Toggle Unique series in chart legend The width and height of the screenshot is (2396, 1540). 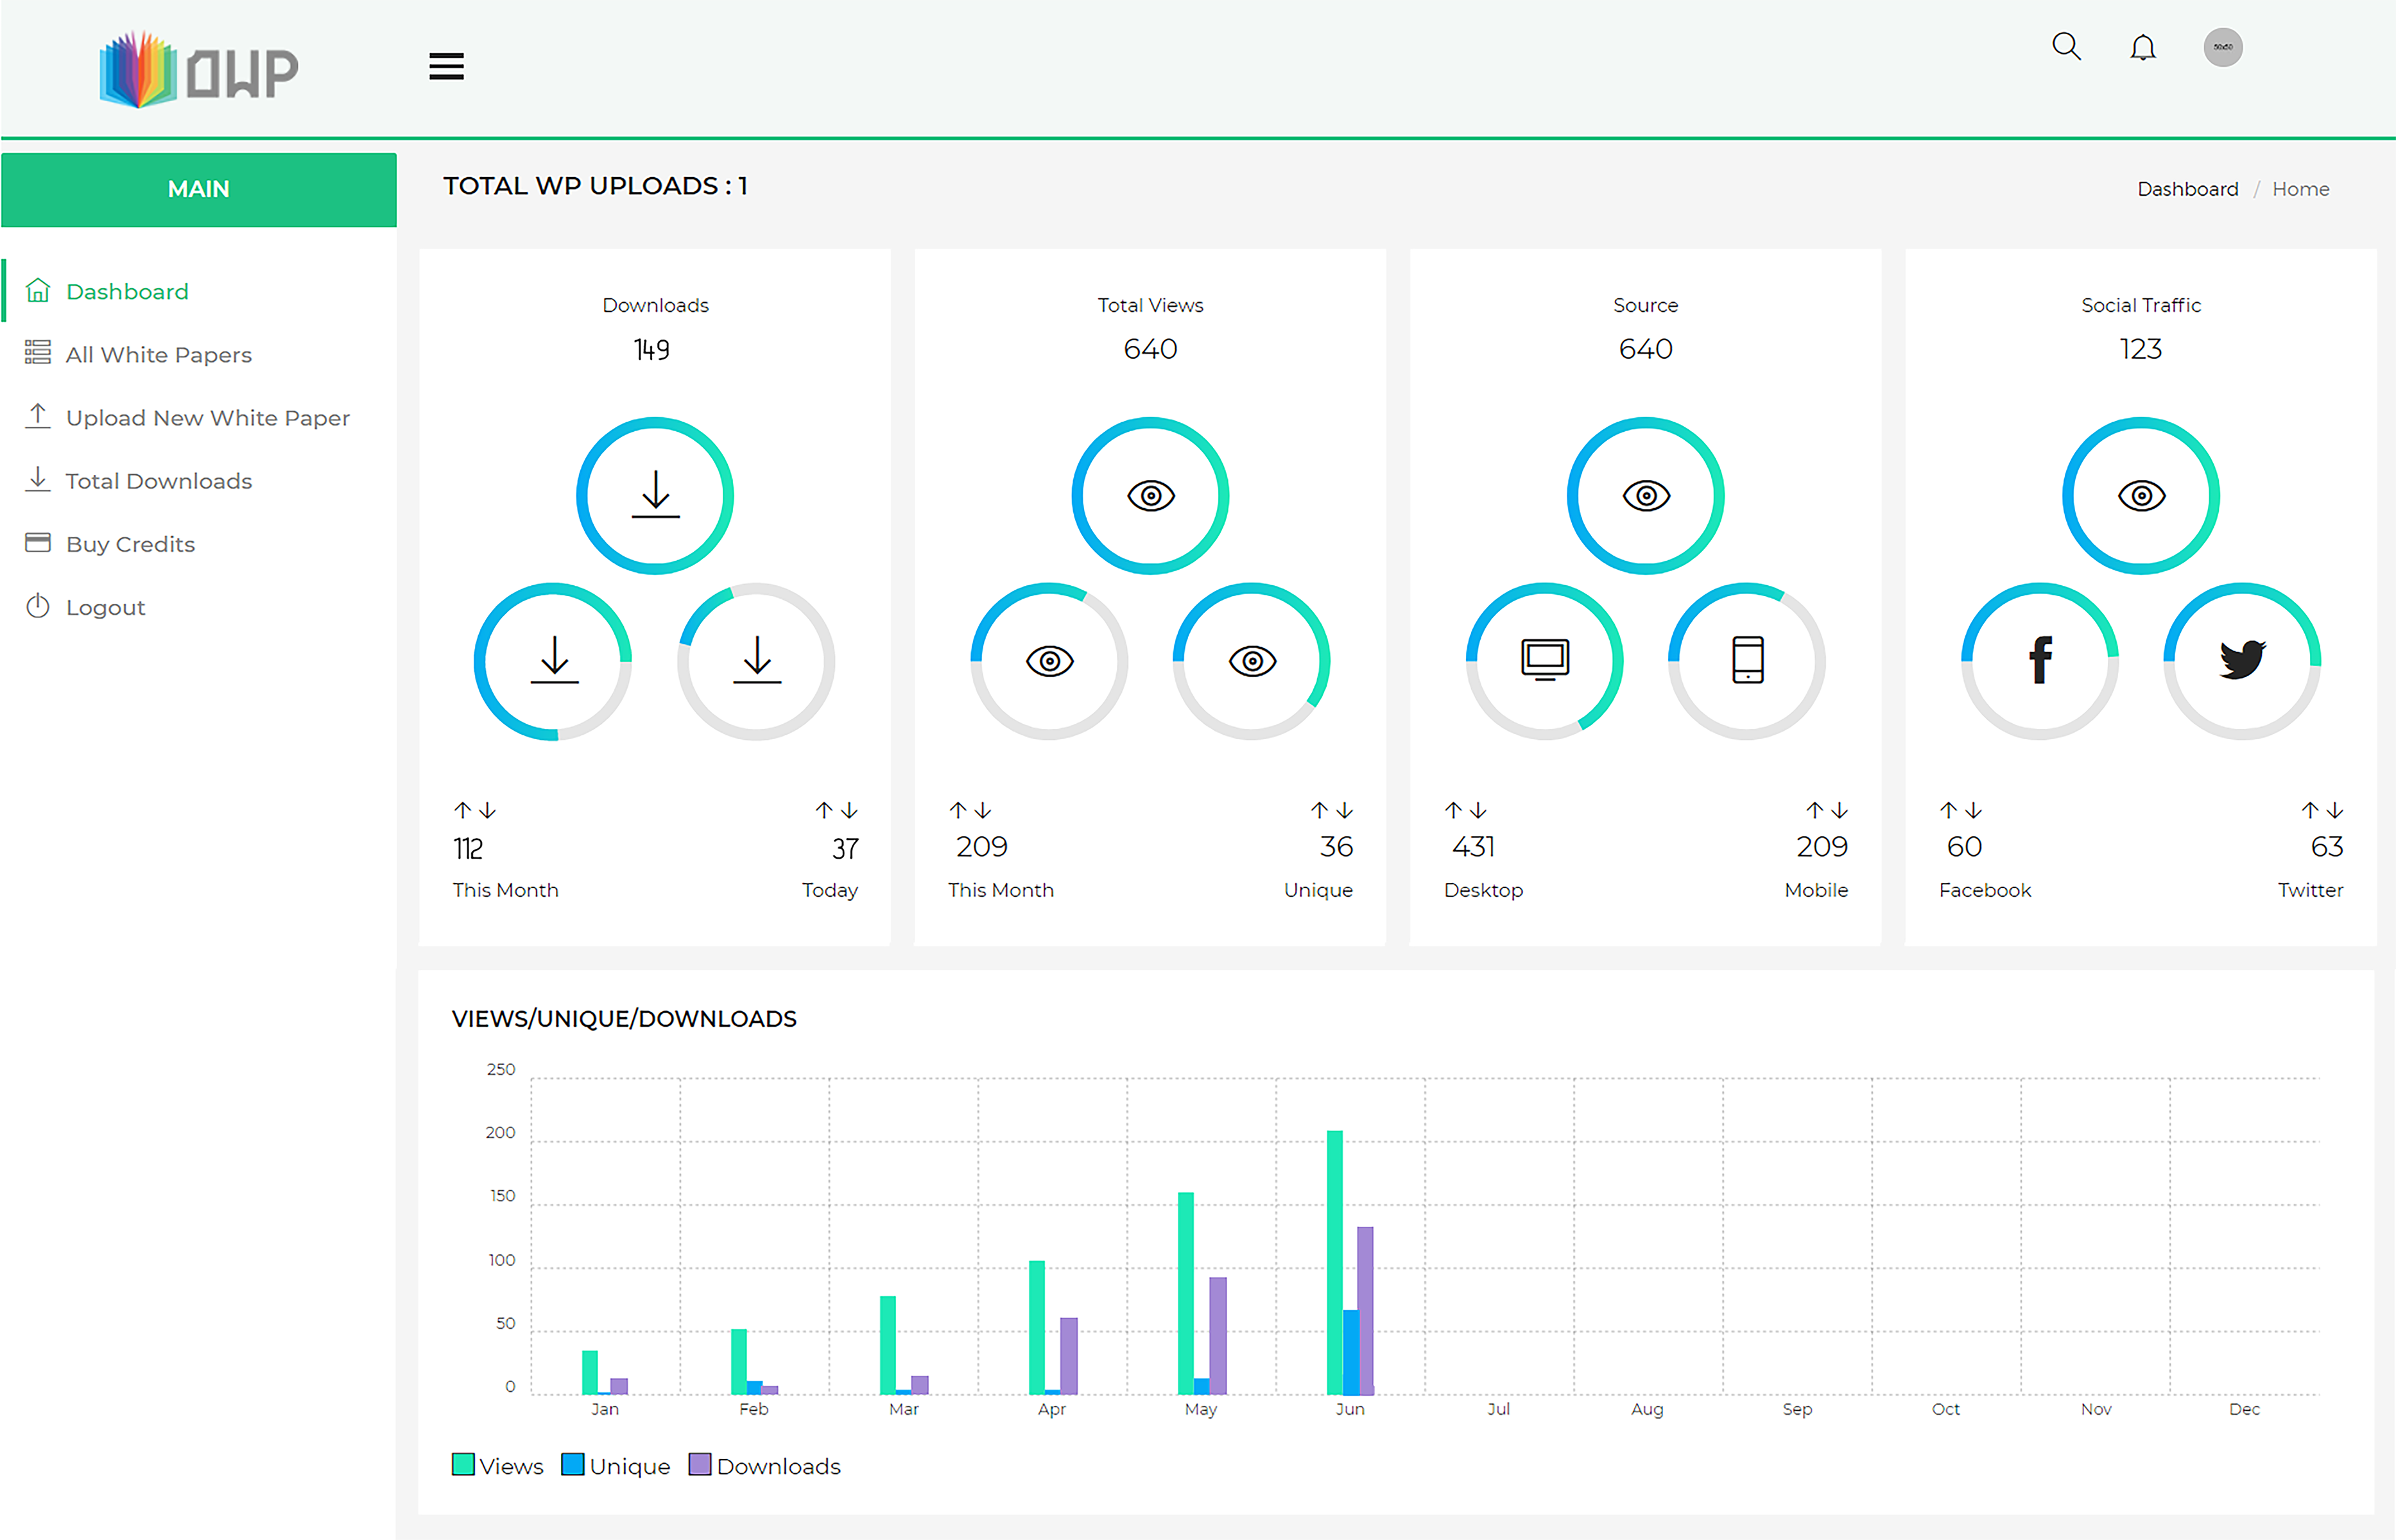[615, 1466]
